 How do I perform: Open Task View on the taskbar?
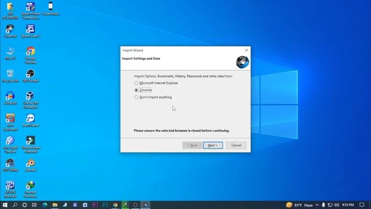[34, 205]
